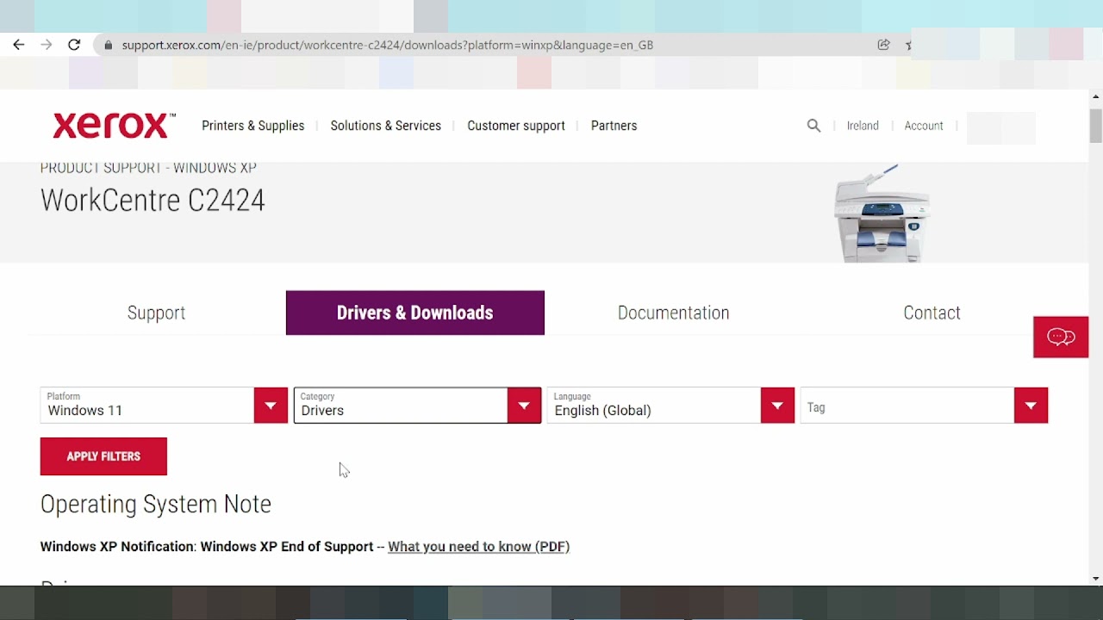Image resolution: width=1103 pixels, height=620 pixels.
Task: Click the padlock icon in address bar
Action: coord(109,45)
